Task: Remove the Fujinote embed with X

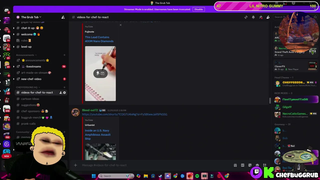Action: coord(120,25)
